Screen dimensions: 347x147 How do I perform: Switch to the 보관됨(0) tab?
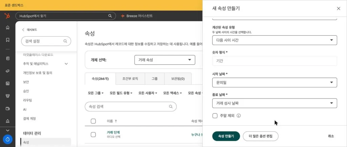178,79
